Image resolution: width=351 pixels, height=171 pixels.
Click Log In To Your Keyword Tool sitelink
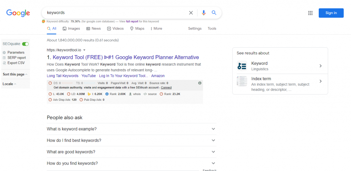[x=123, y=76]
